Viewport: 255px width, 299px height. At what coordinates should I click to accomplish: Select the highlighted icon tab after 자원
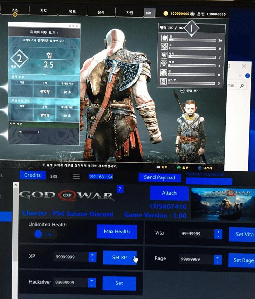point(149,13)
